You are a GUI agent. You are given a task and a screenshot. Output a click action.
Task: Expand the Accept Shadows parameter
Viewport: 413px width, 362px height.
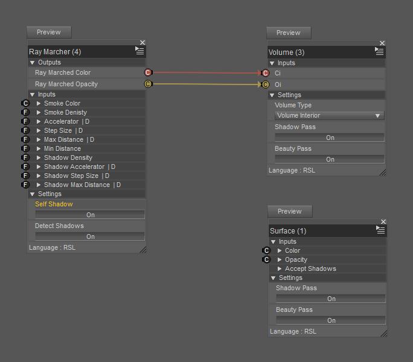(280, 268)
